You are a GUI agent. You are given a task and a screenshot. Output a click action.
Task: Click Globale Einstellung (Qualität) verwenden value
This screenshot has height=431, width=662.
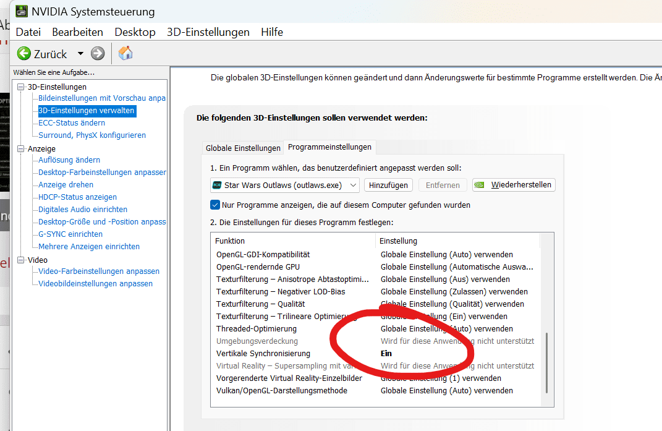pyautogui.click(x=452, y=304)
